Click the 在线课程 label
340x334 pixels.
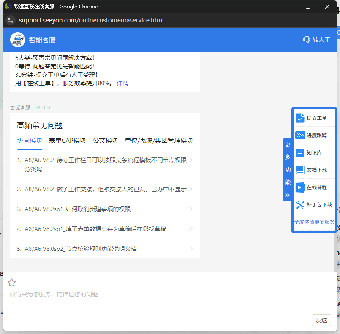(317, 187)
